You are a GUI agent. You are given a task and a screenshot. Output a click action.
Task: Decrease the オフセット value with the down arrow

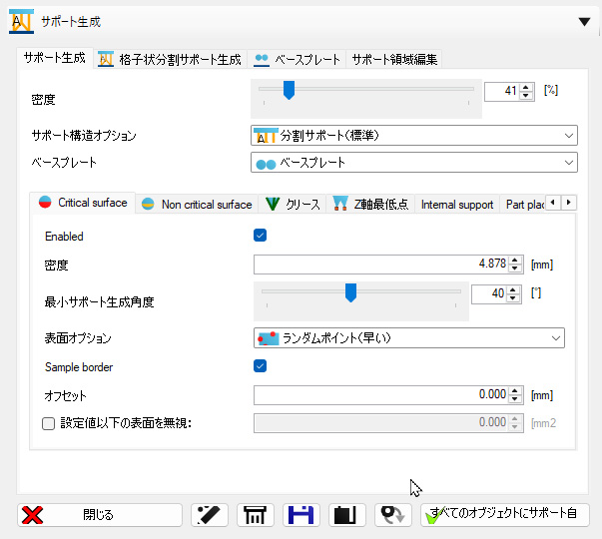[x=515, y=399]
